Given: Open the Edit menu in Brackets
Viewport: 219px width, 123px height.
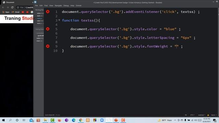Looking at the screenshot, I should (x=41, y=5).
